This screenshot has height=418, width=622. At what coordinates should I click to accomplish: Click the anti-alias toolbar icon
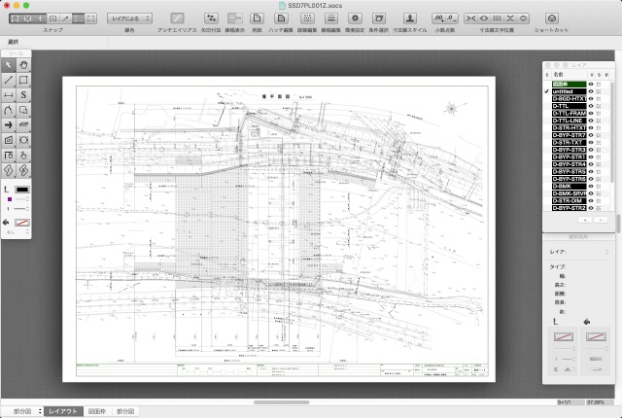click(x=178, y=18)
